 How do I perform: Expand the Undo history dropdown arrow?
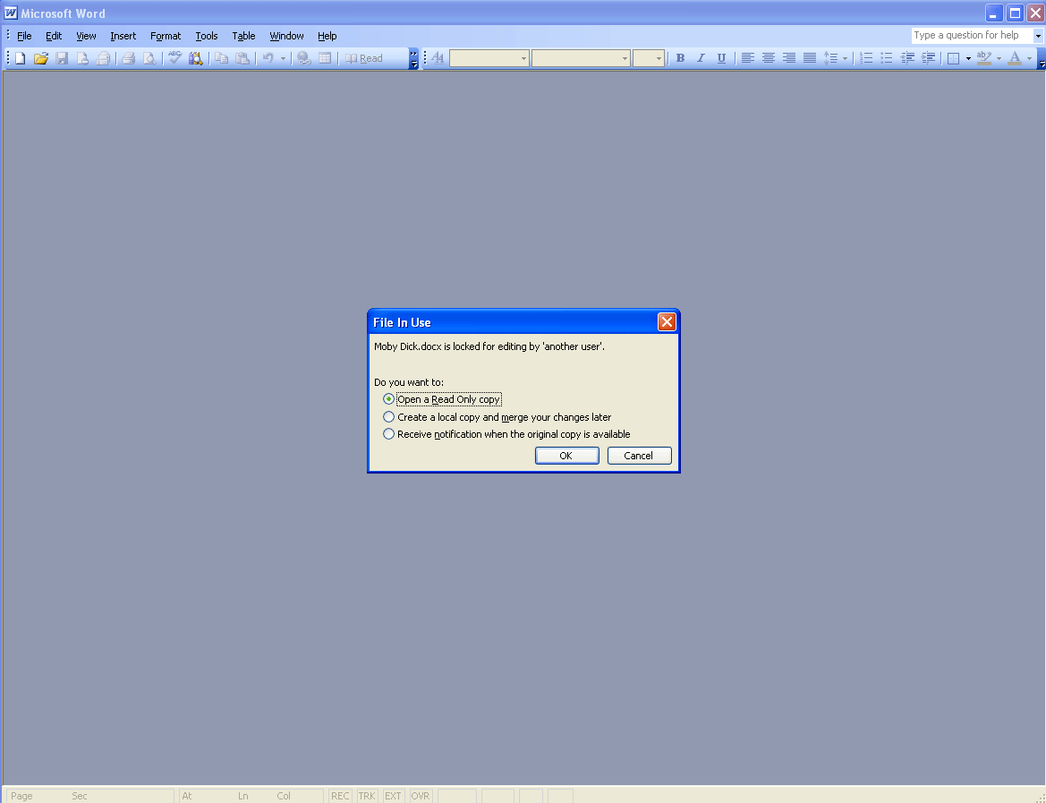pos(283,58)
